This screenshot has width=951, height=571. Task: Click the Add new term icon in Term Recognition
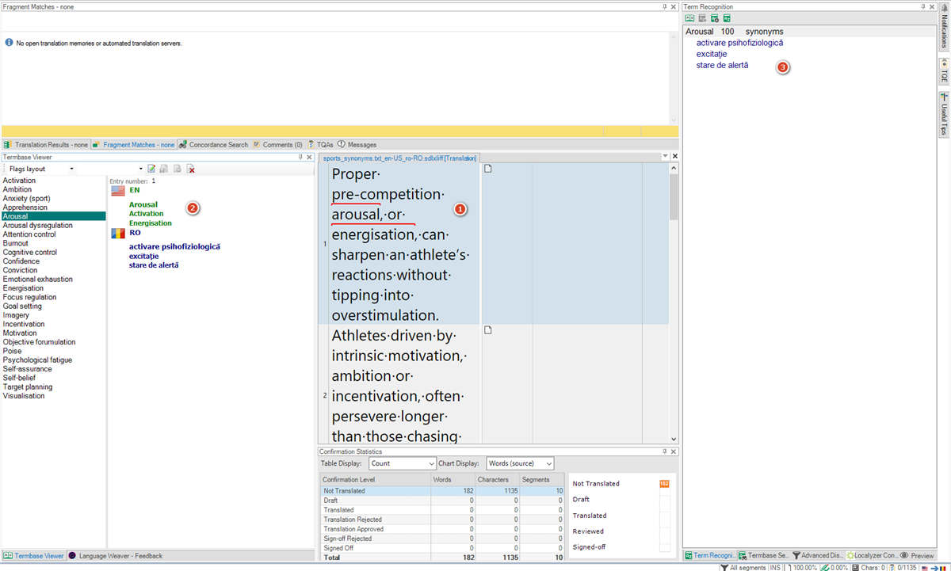click(x=702, y=18)
